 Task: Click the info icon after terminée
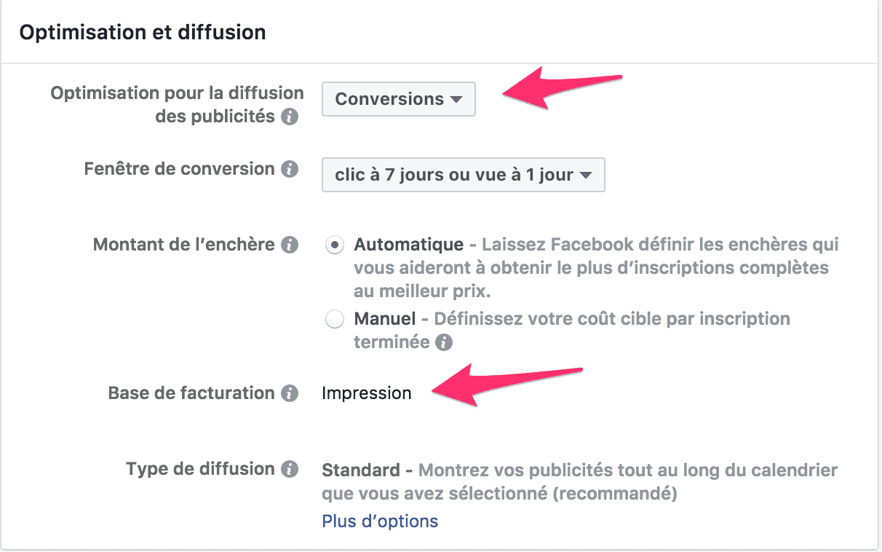(x=444, y=342)
